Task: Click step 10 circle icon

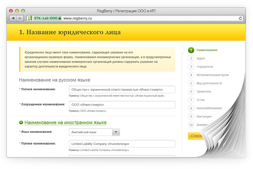Action: pyautogui.click(x=191, y=125)
